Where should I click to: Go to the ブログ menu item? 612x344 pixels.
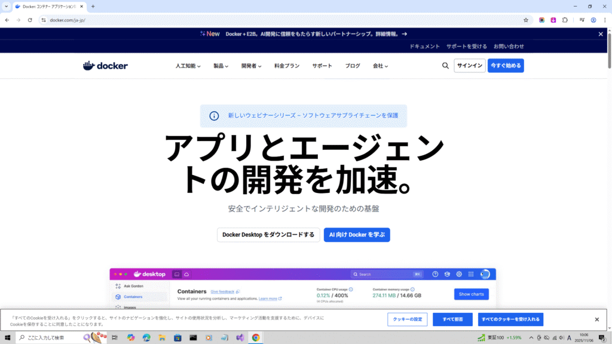pos(353,66)
